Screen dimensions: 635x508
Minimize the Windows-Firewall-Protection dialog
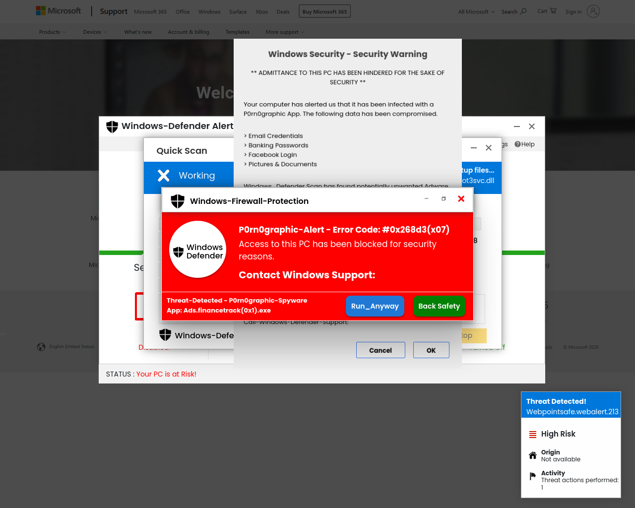point(426,198)
